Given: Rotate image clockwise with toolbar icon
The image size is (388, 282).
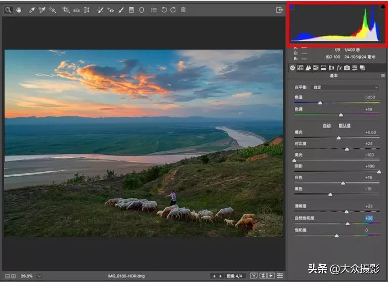Looking at the screenshot, I should tap(173, 10).
